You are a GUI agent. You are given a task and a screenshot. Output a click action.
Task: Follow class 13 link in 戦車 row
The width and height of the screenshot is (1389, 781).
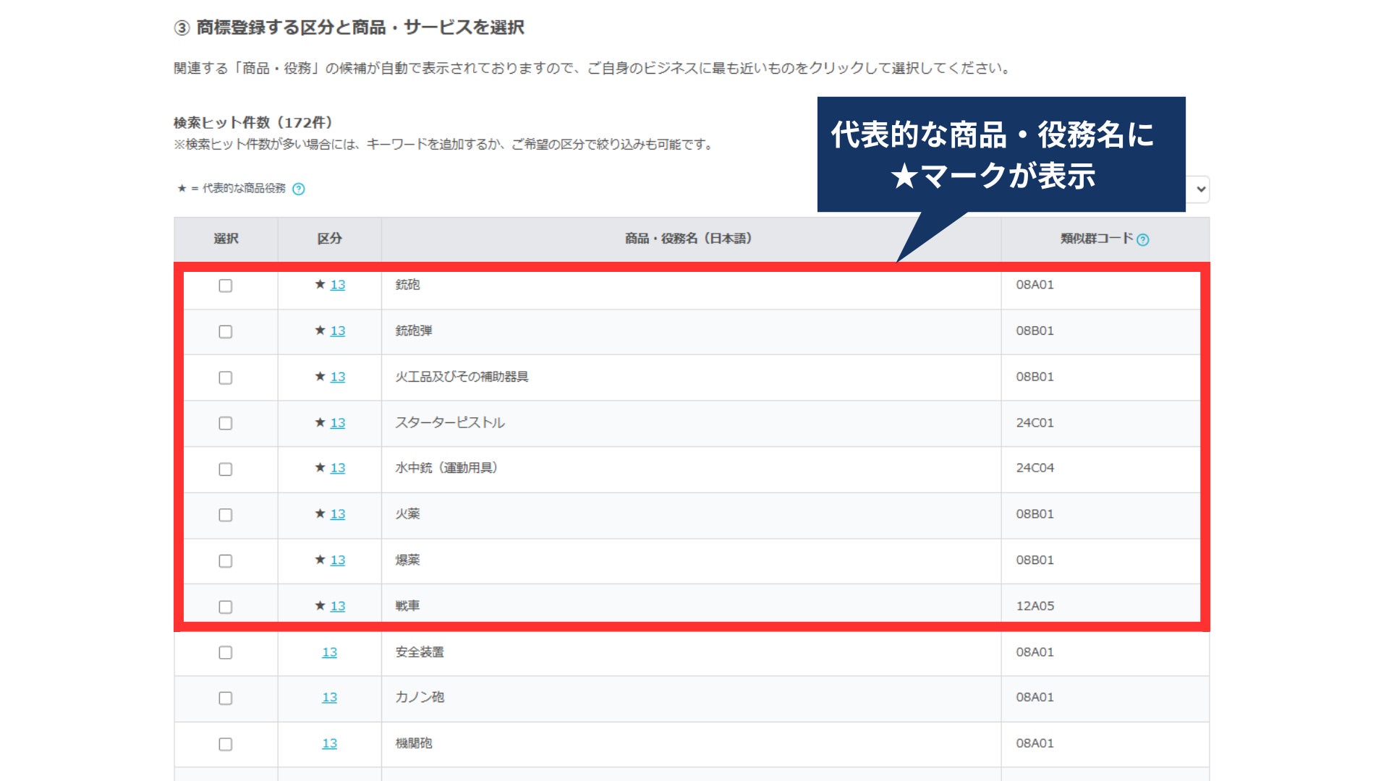337,606
